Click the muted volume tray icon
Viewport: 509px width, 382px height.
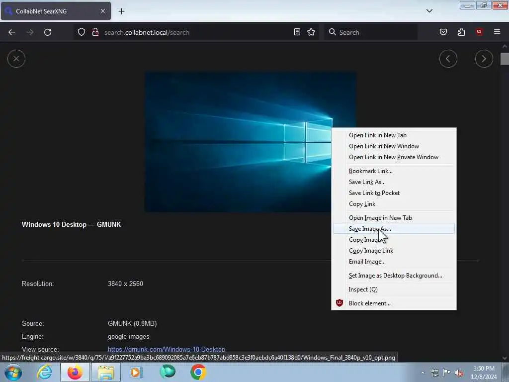459,373
